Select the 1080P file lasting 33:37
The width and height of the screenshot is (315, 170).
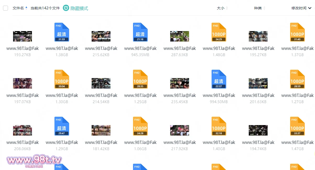[297, 126]
